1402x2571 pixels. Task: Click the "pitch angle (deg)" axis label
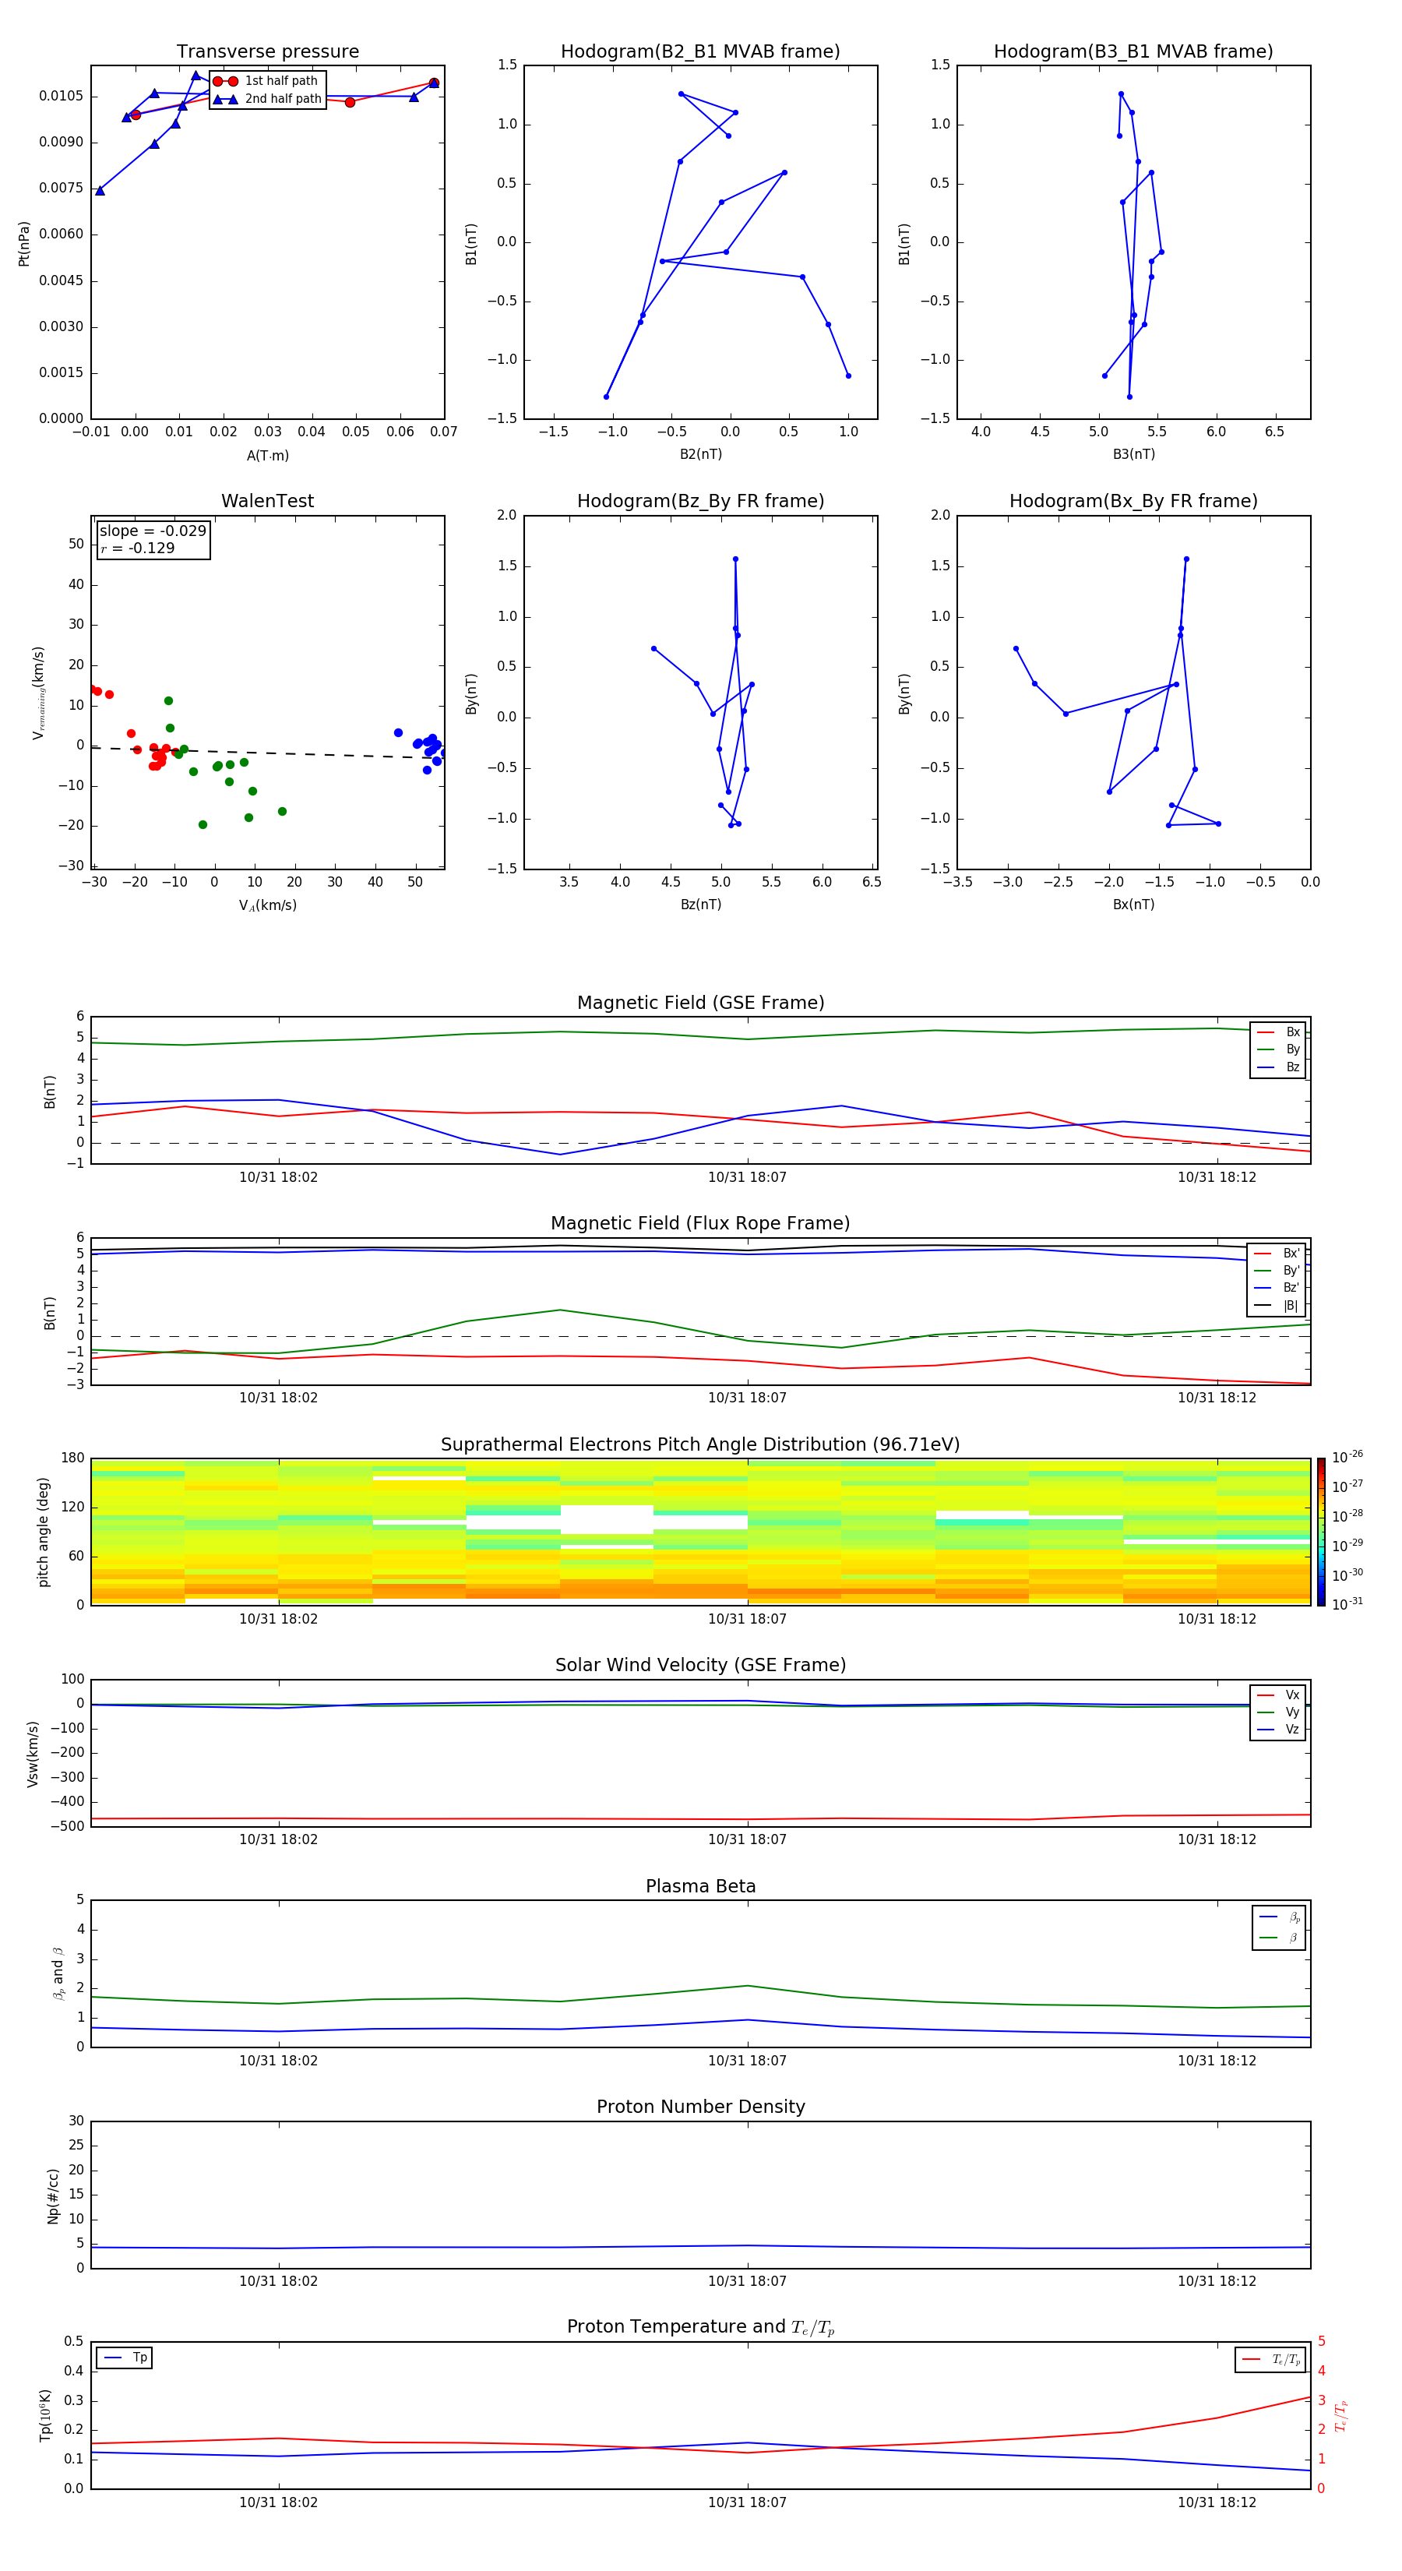pyautogui.click(x=43, y=1532)
